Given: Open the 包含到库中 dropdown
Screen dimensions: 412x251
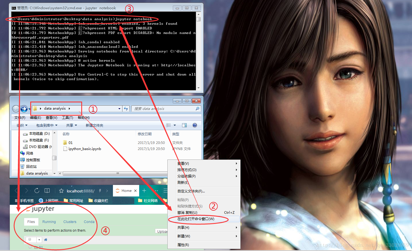Looking at the screenshot, I should click(x=47, y=125).
